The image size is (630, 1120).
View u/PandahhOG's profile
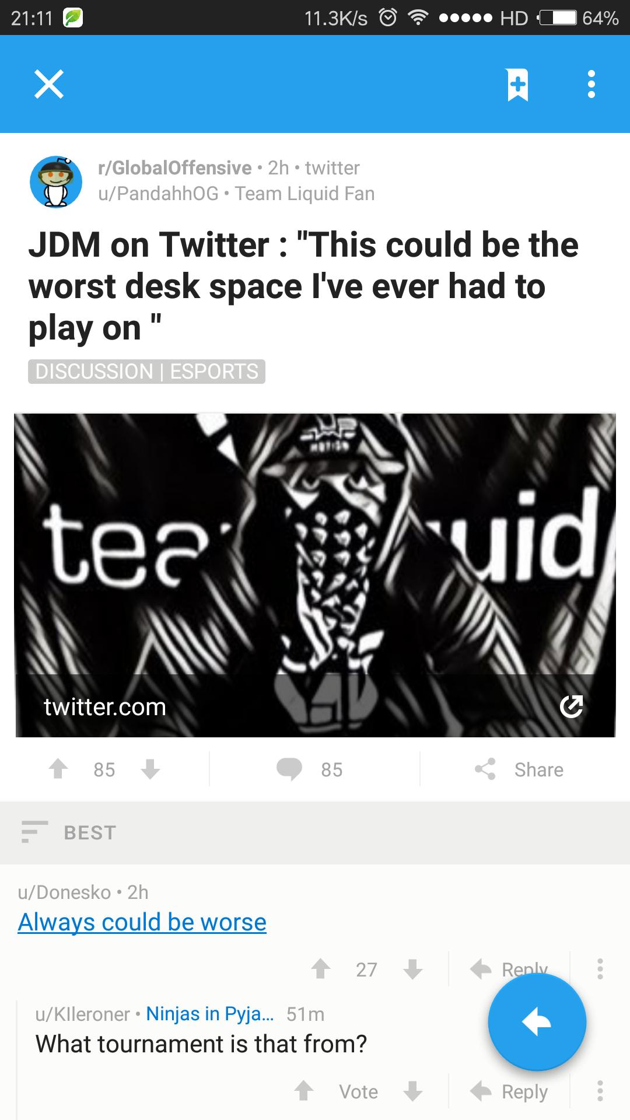point(158,194)
